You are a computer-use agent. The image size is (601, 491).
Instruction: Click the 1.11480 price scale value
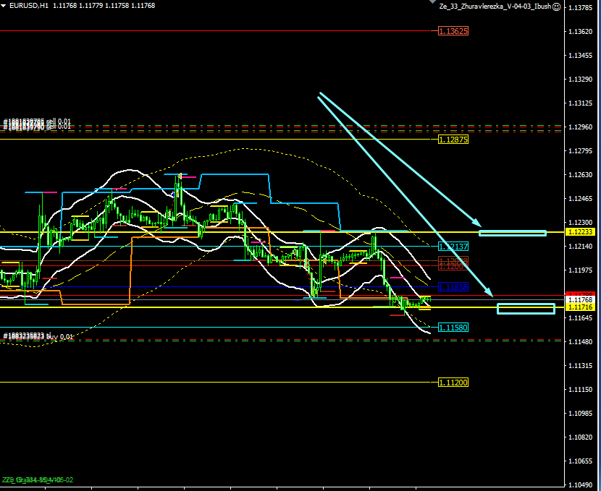pyautogui.click(x=581, y=342)
